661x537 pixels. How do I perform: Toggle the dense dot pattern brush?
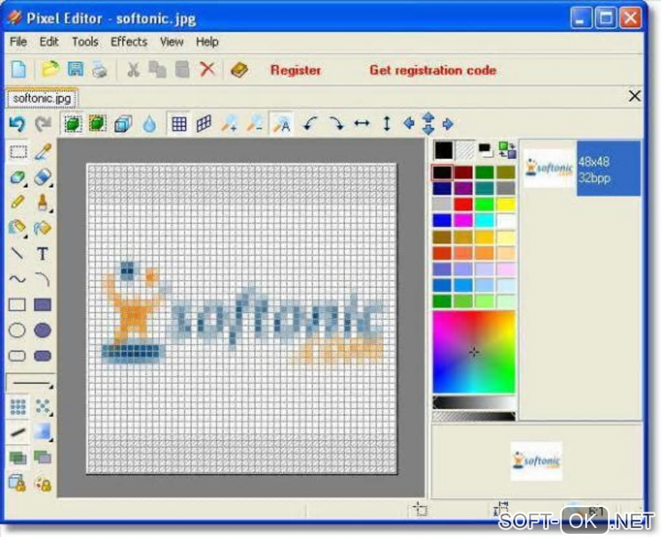pos(17,407)
